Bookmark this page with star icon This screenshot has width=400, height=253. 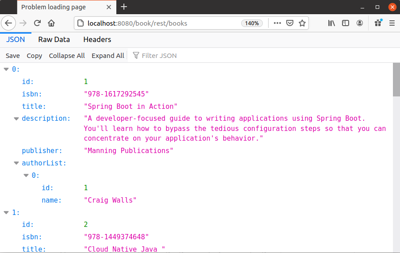[302, 23]
